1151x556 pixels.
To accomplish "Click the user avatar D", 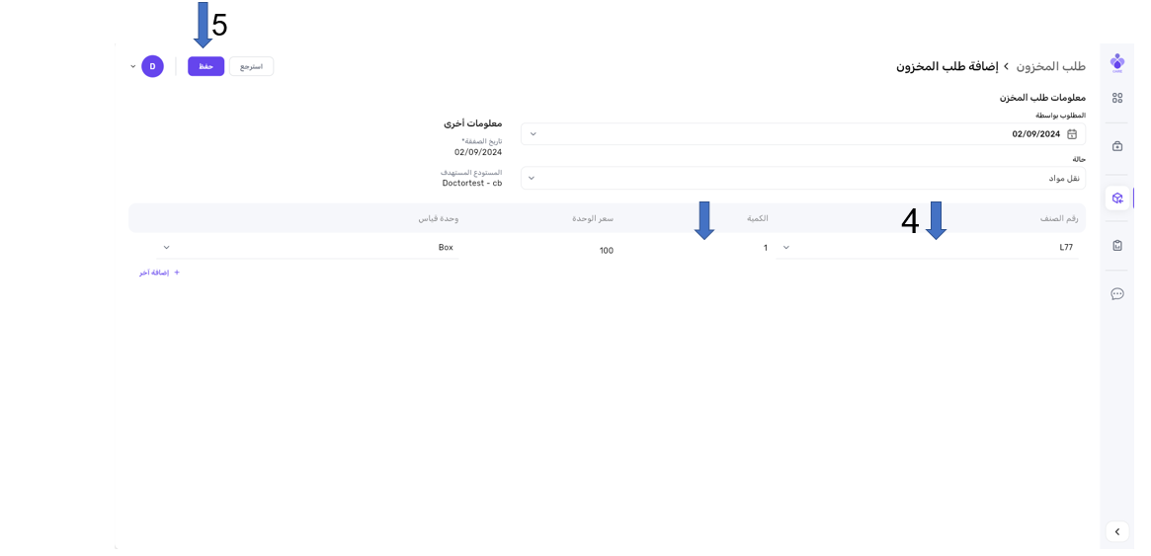I will (152, 66).
